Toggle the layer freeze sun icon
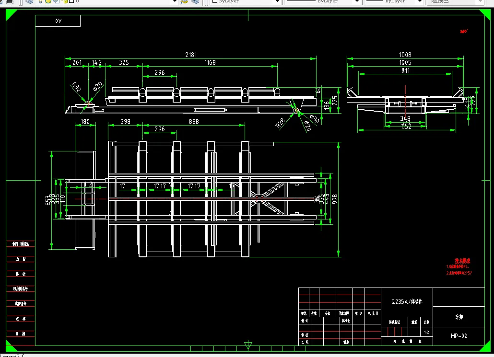This screenshot has width=494, height=357. 48,1
